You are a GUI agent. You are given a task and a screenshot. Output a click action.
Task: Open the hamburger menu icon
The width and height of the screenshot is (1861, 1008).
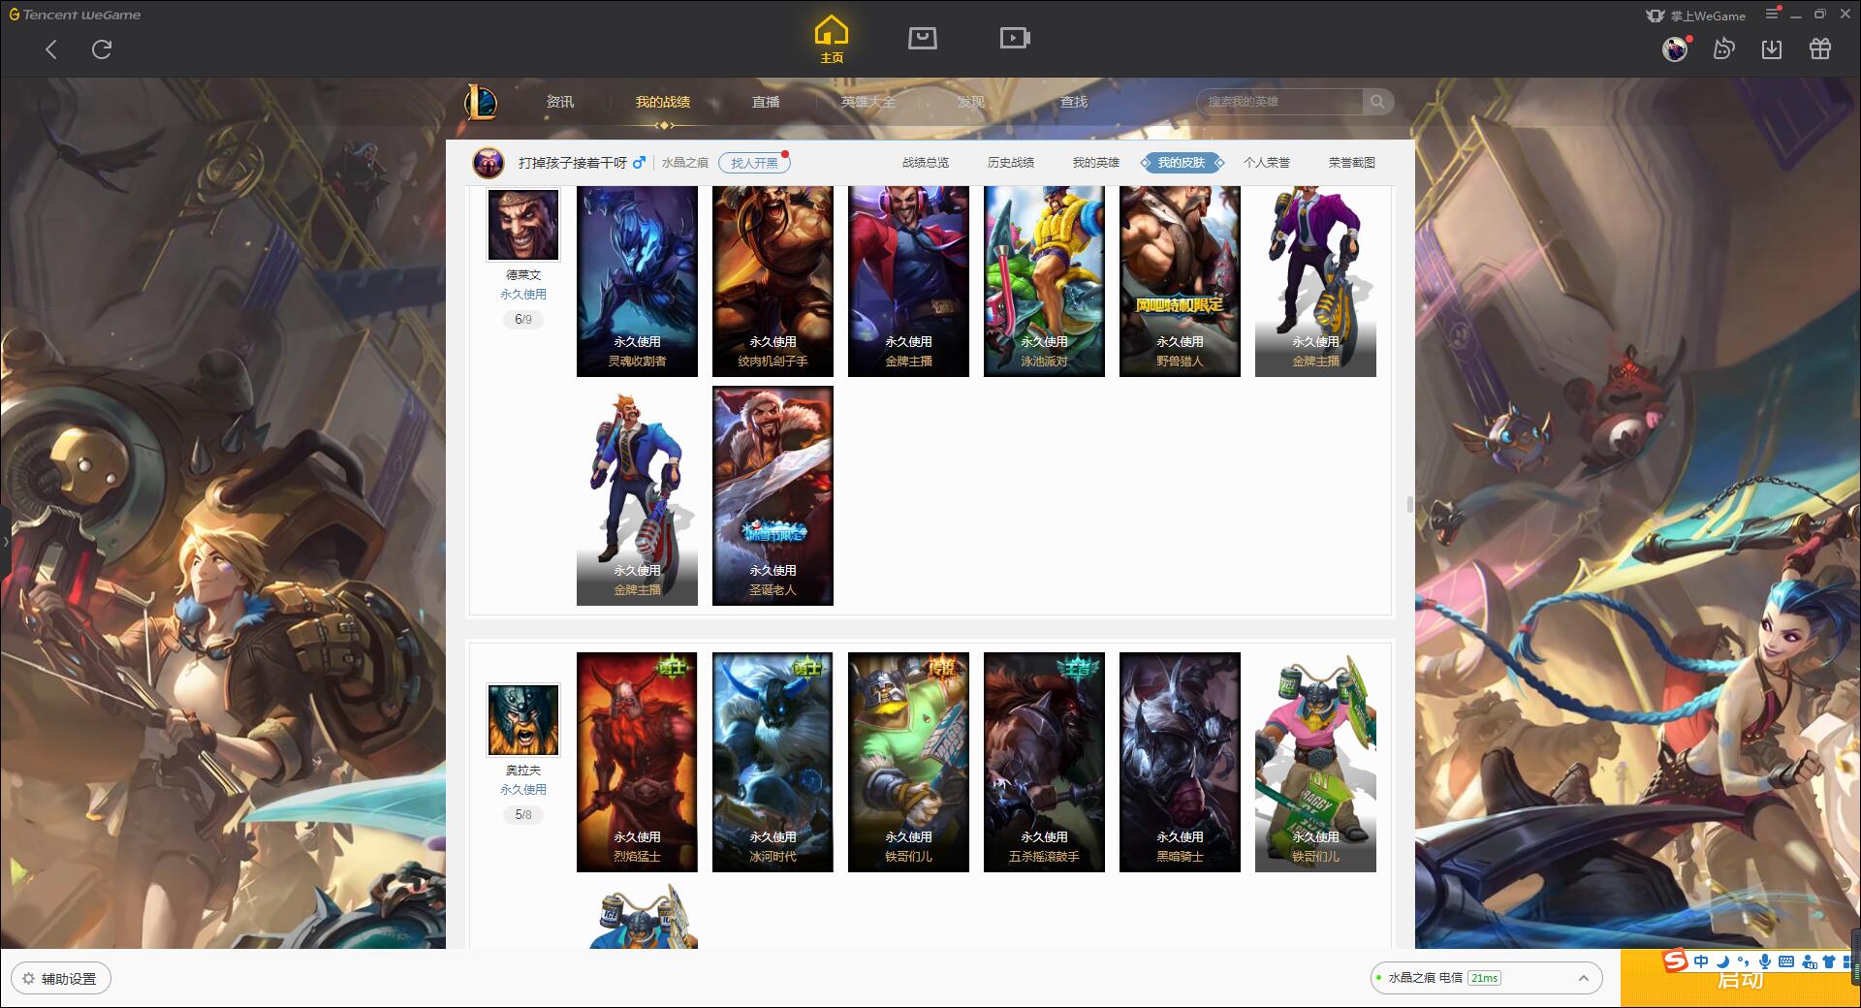(1772, 14)
